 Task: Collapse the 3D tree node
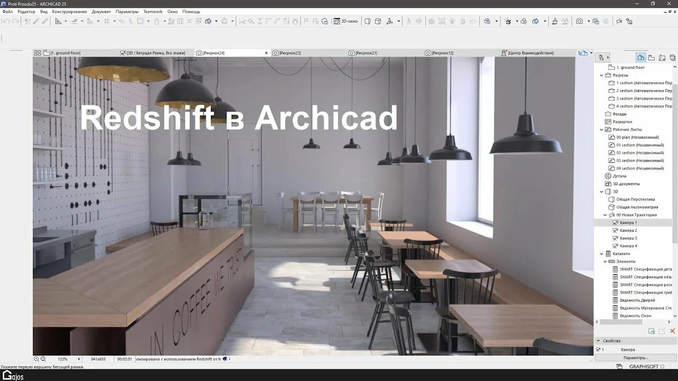[601, 192]
